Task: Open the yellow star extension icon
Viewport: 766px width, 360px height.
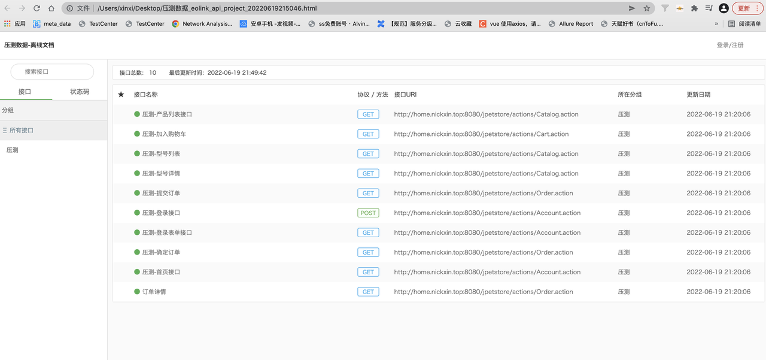Action: (680, 8)
